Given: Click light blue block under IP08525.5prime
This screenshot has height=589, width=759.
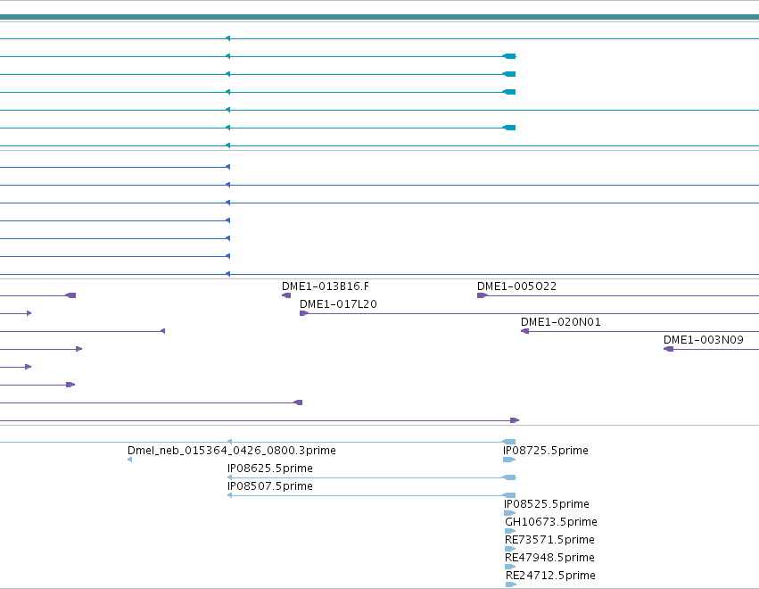Looking at the screenshot, I should pyautogui.click(x=509, y=513).
